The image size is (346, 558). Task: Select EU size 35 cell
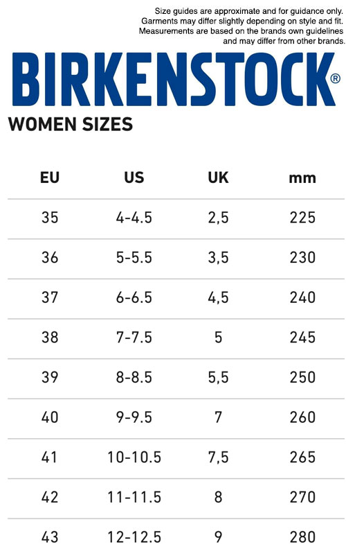pos(50,218)
